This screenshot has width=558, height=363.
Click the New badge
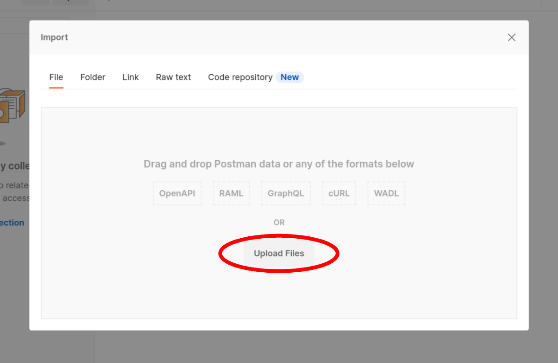point(290,77)
